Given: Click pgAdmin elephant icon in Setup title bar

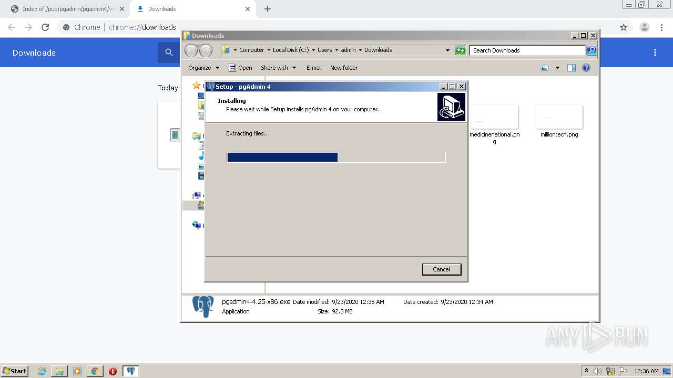Looking at the screenshot, I should tap(211, 87).
